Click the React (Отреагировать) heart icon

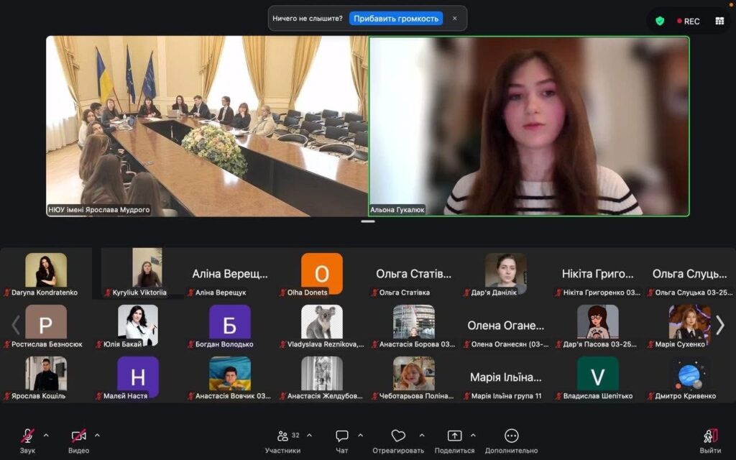[x=398, y=436]
